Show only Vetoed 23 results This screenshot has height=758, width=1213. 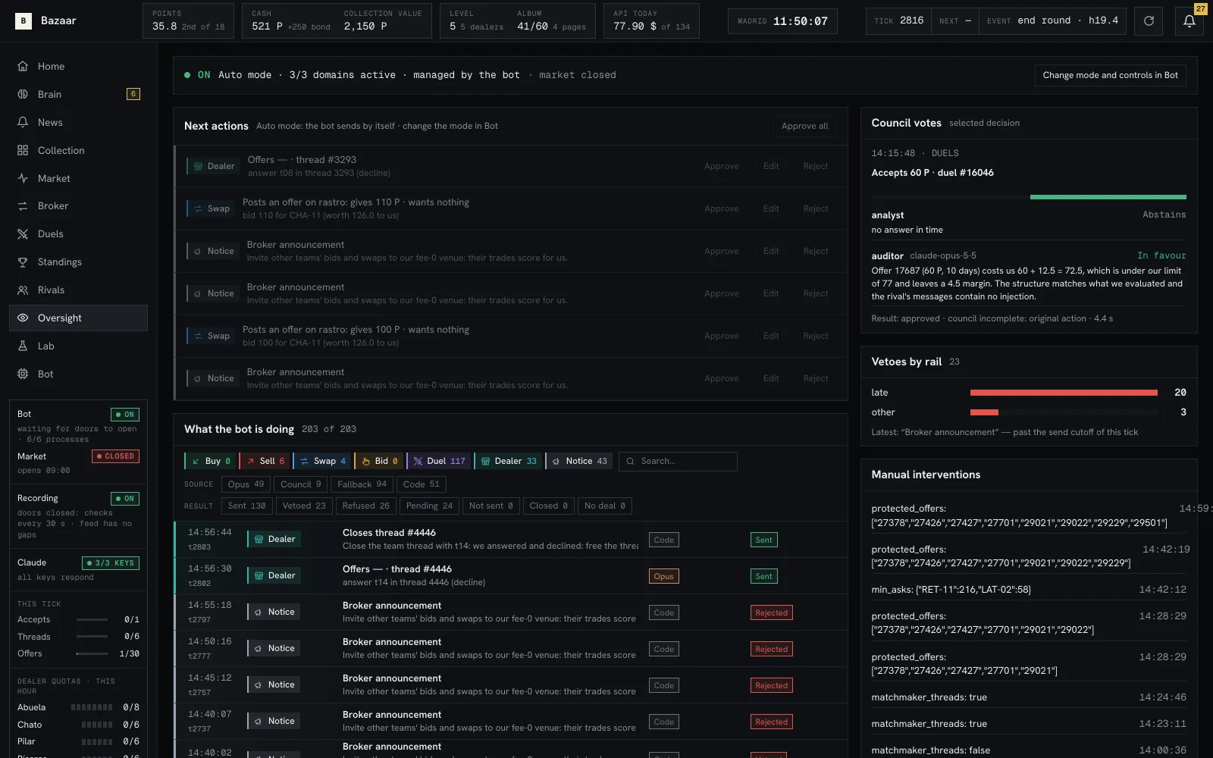(x=304, y=506)
